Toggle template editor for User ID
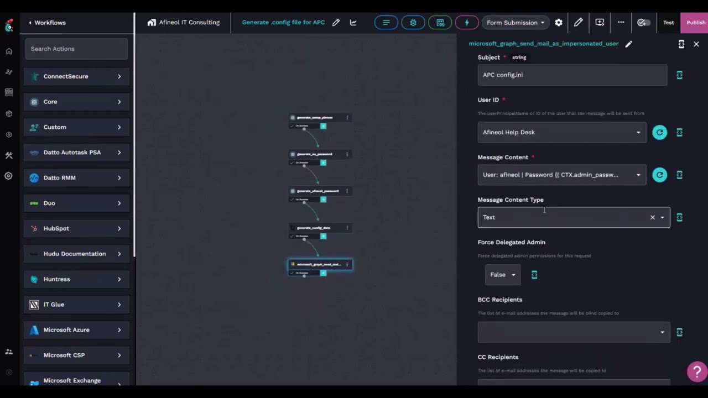708x398 pixels. (x=680, y=132)
